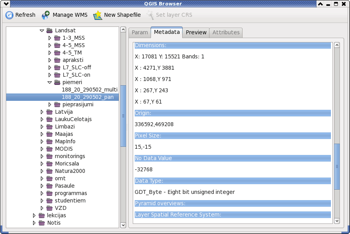Expand the Pasaule folder arrow
The image size is (350, 234).
coord(42,186)
